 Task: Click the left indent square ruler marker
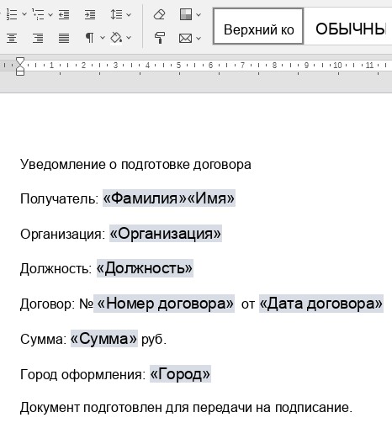click(20, 73)
